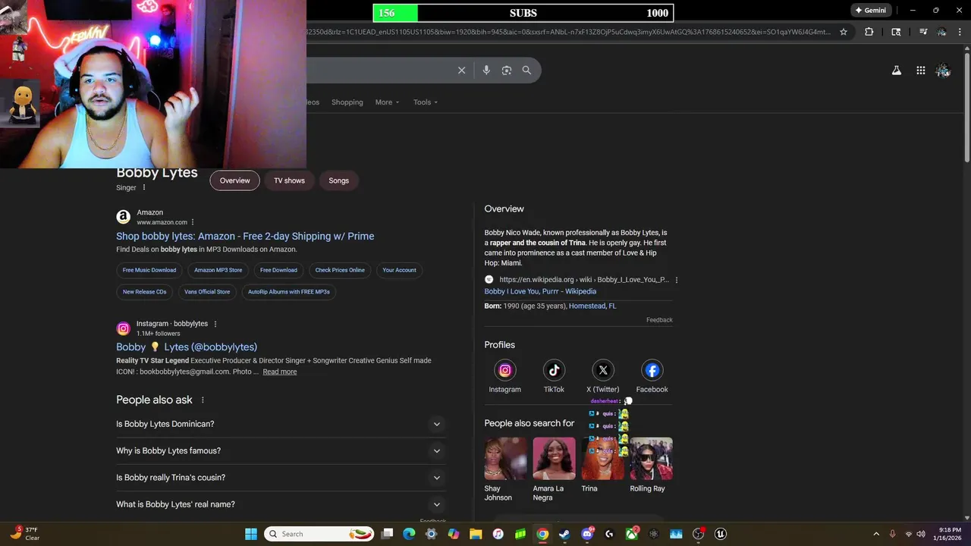Viewport: 971px width, 546px height.
Task: Bookmark this page with star icon
Action: [844, 32]
